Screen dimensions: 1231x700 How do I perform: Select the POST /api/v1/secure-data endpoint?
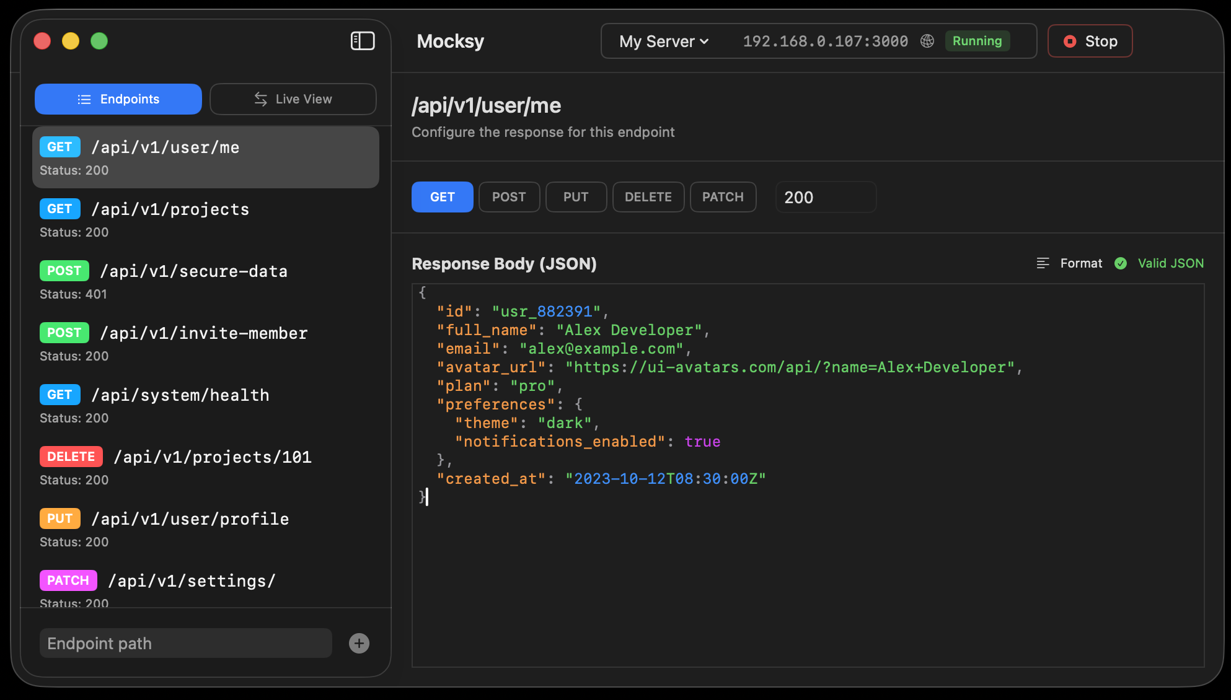[x=205, y=281]
